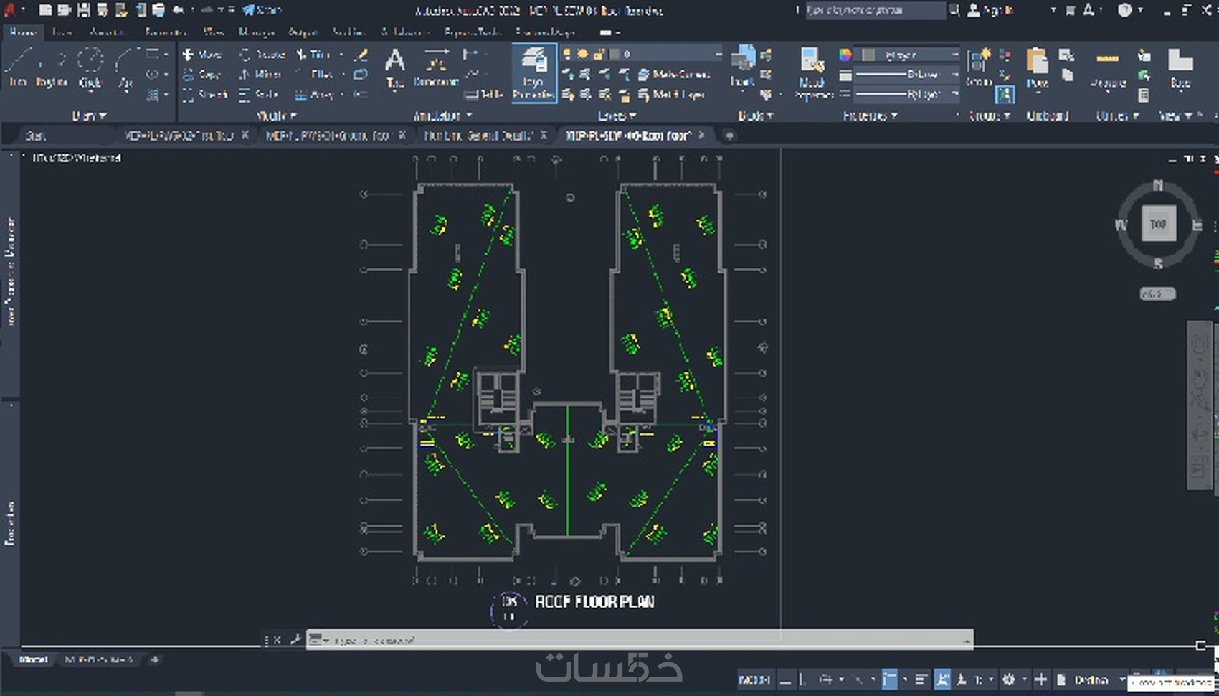Viewport: 1219px width, 696px height.
Task: Activate the Rotate command
Action: coord(262,55)
